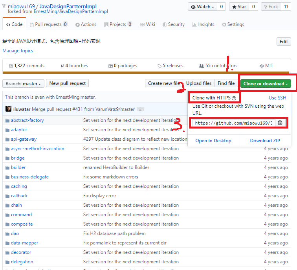Click Download ZIP

265,141
